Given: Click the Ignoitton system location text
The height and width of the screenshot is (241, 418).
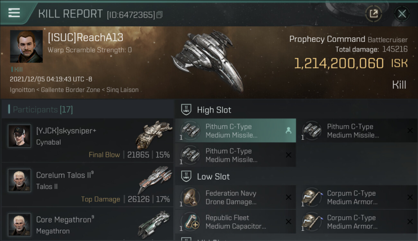Looking at the screenshot, I should (x=22, y=90).
